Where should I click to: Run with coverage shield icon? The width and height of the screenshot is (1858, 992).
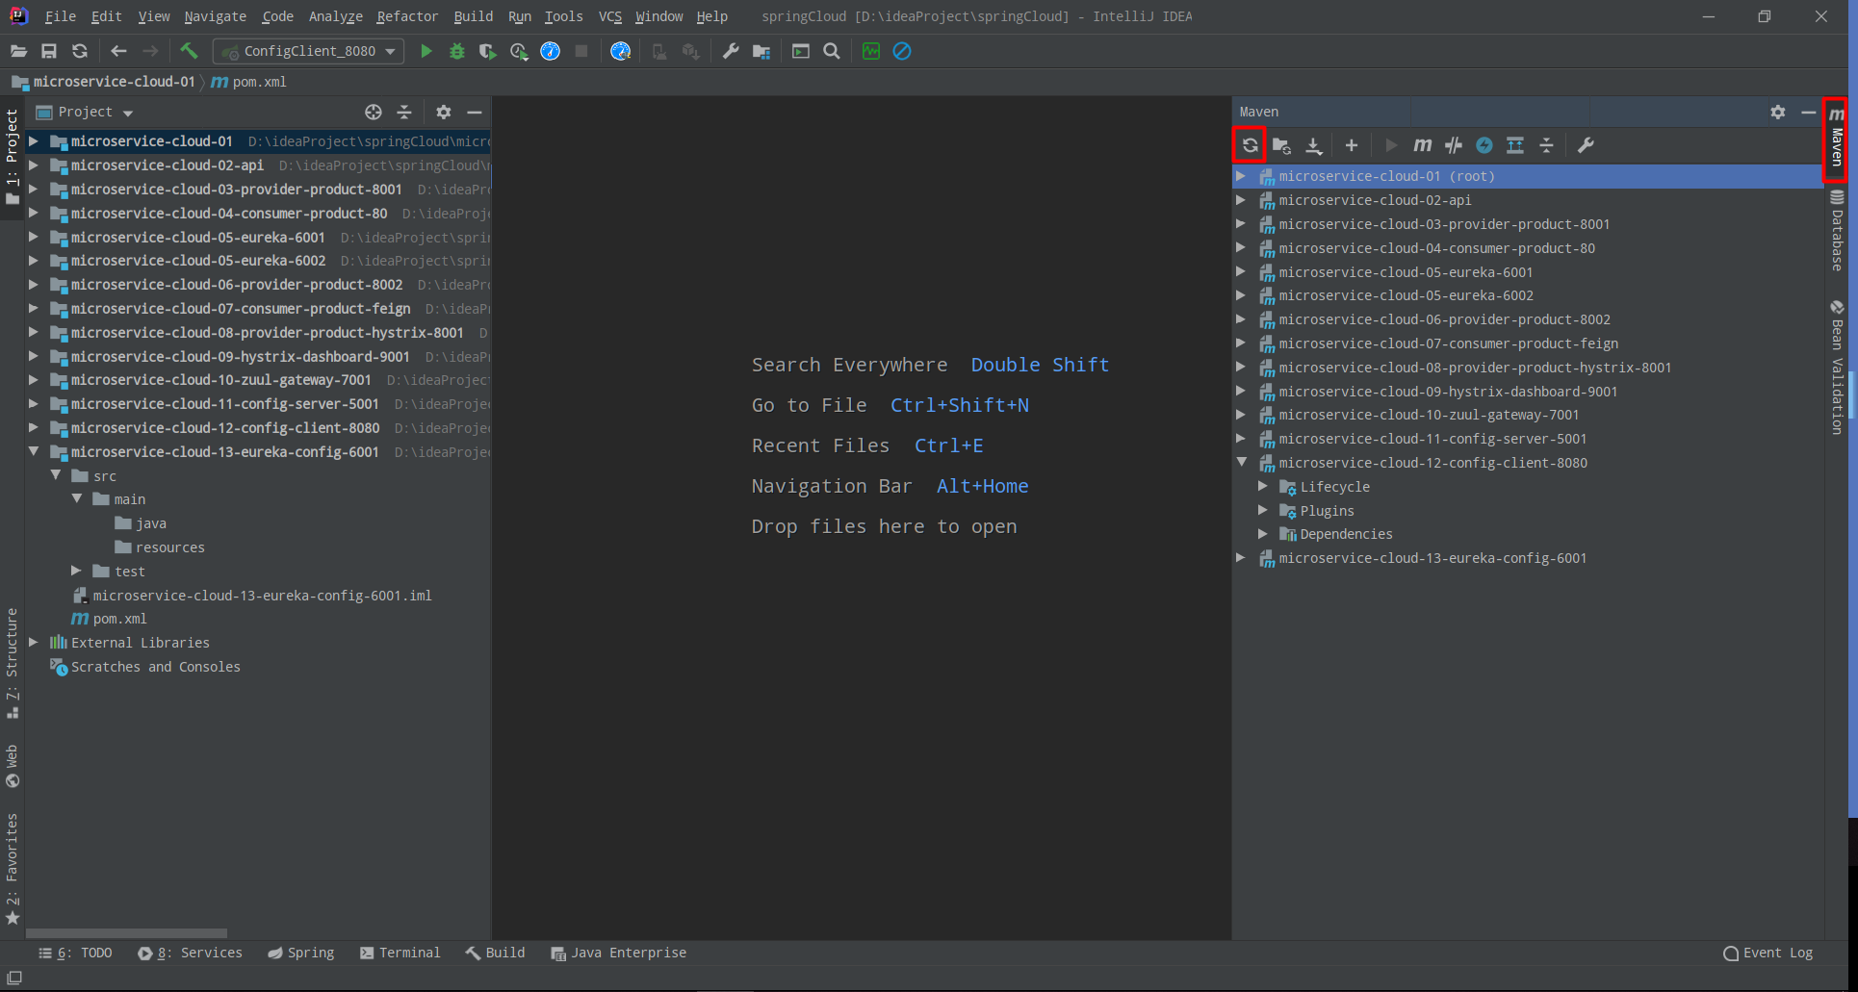tap(488, 51)
